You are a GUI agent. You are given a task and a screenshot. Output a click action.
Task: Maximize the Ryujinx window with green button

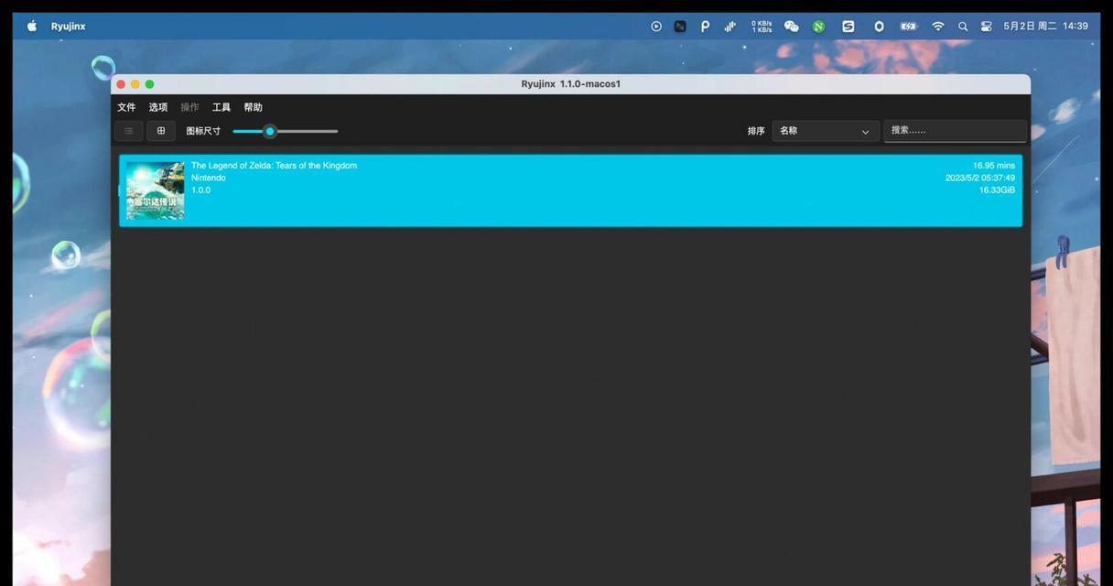click(x=150, y=84)
